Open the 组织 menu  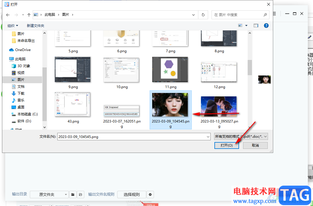13,26
